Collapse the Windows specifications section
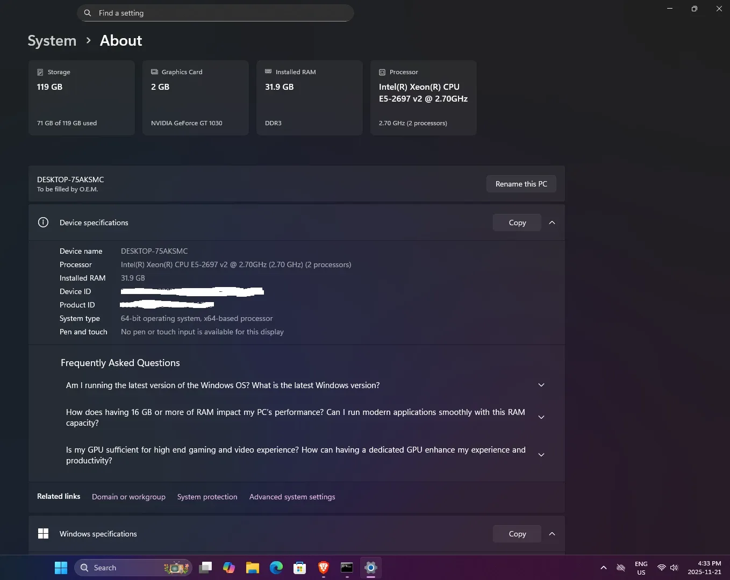 [552, 534]
